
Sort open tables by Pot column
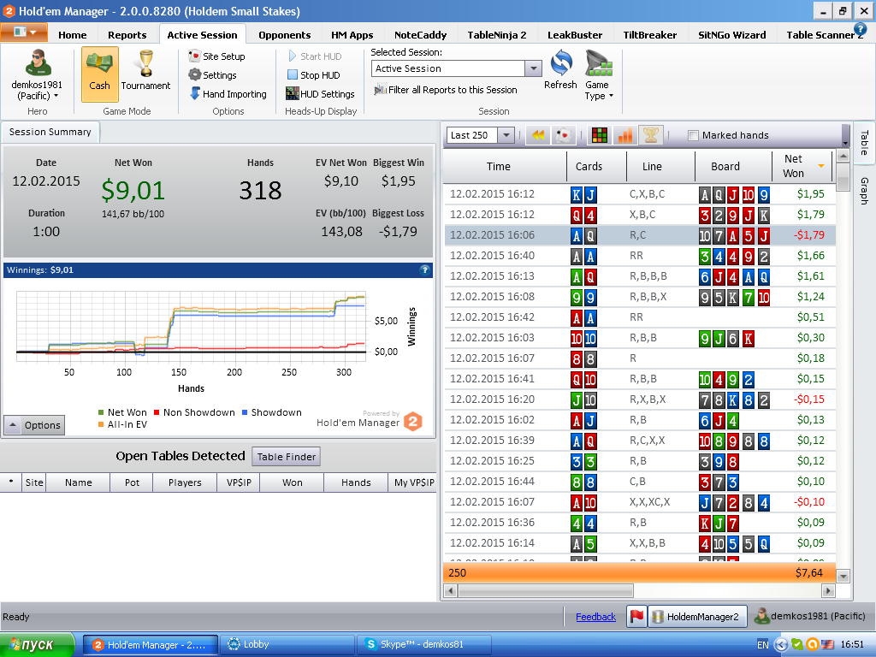[132, 482]
